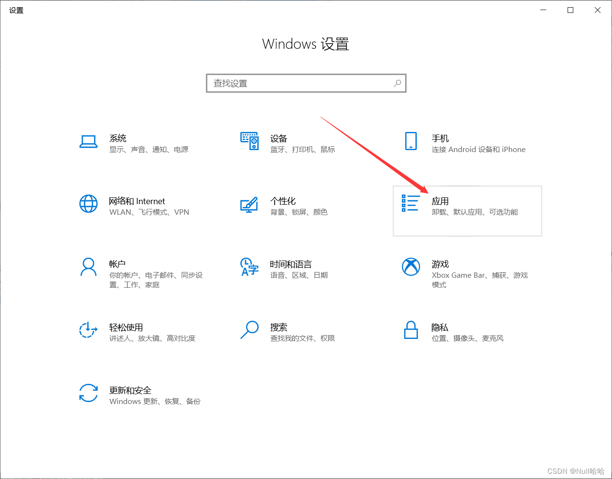This screenshot has width=612, height=479.
Task: Click text Windows 更新、恢复、备份
Action: coord(155,402)
